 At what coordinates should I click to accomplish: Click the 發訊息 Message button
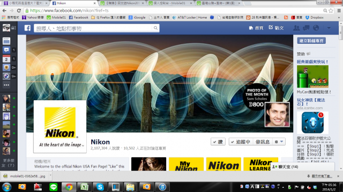pyautogui.click(x=263, y=142)
